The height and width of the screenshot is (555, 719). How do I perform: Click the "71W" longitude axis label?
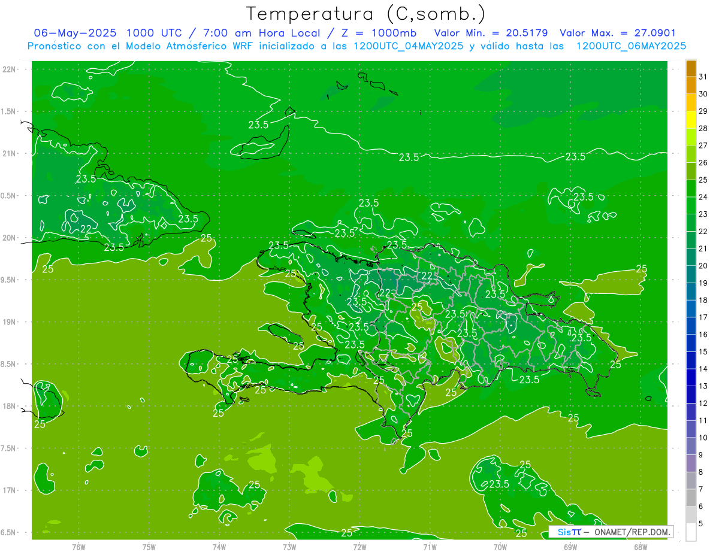(430, 547)
